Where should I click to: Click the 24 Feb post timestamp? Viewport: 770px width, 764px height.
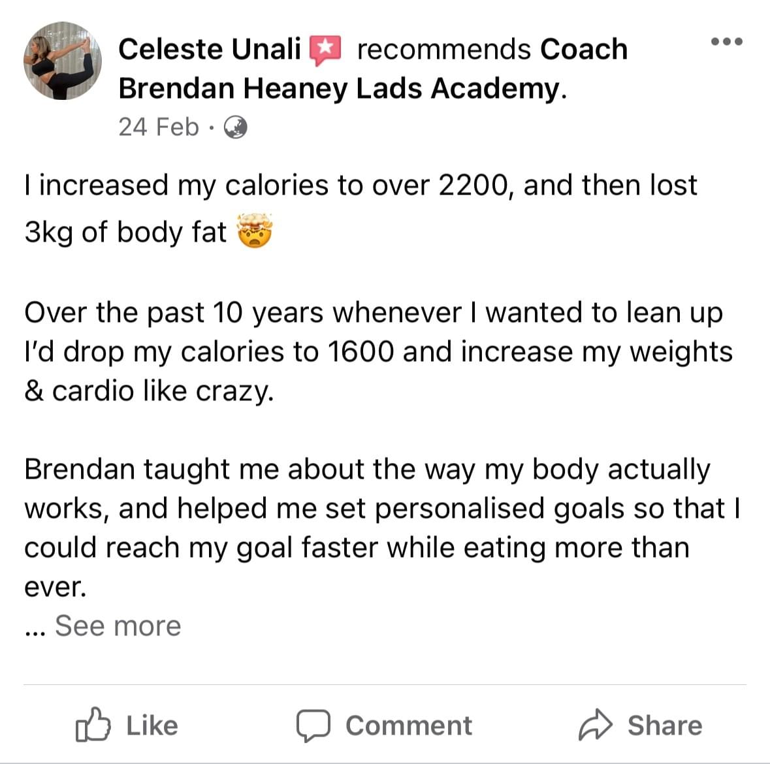click(x=158, y=127)
